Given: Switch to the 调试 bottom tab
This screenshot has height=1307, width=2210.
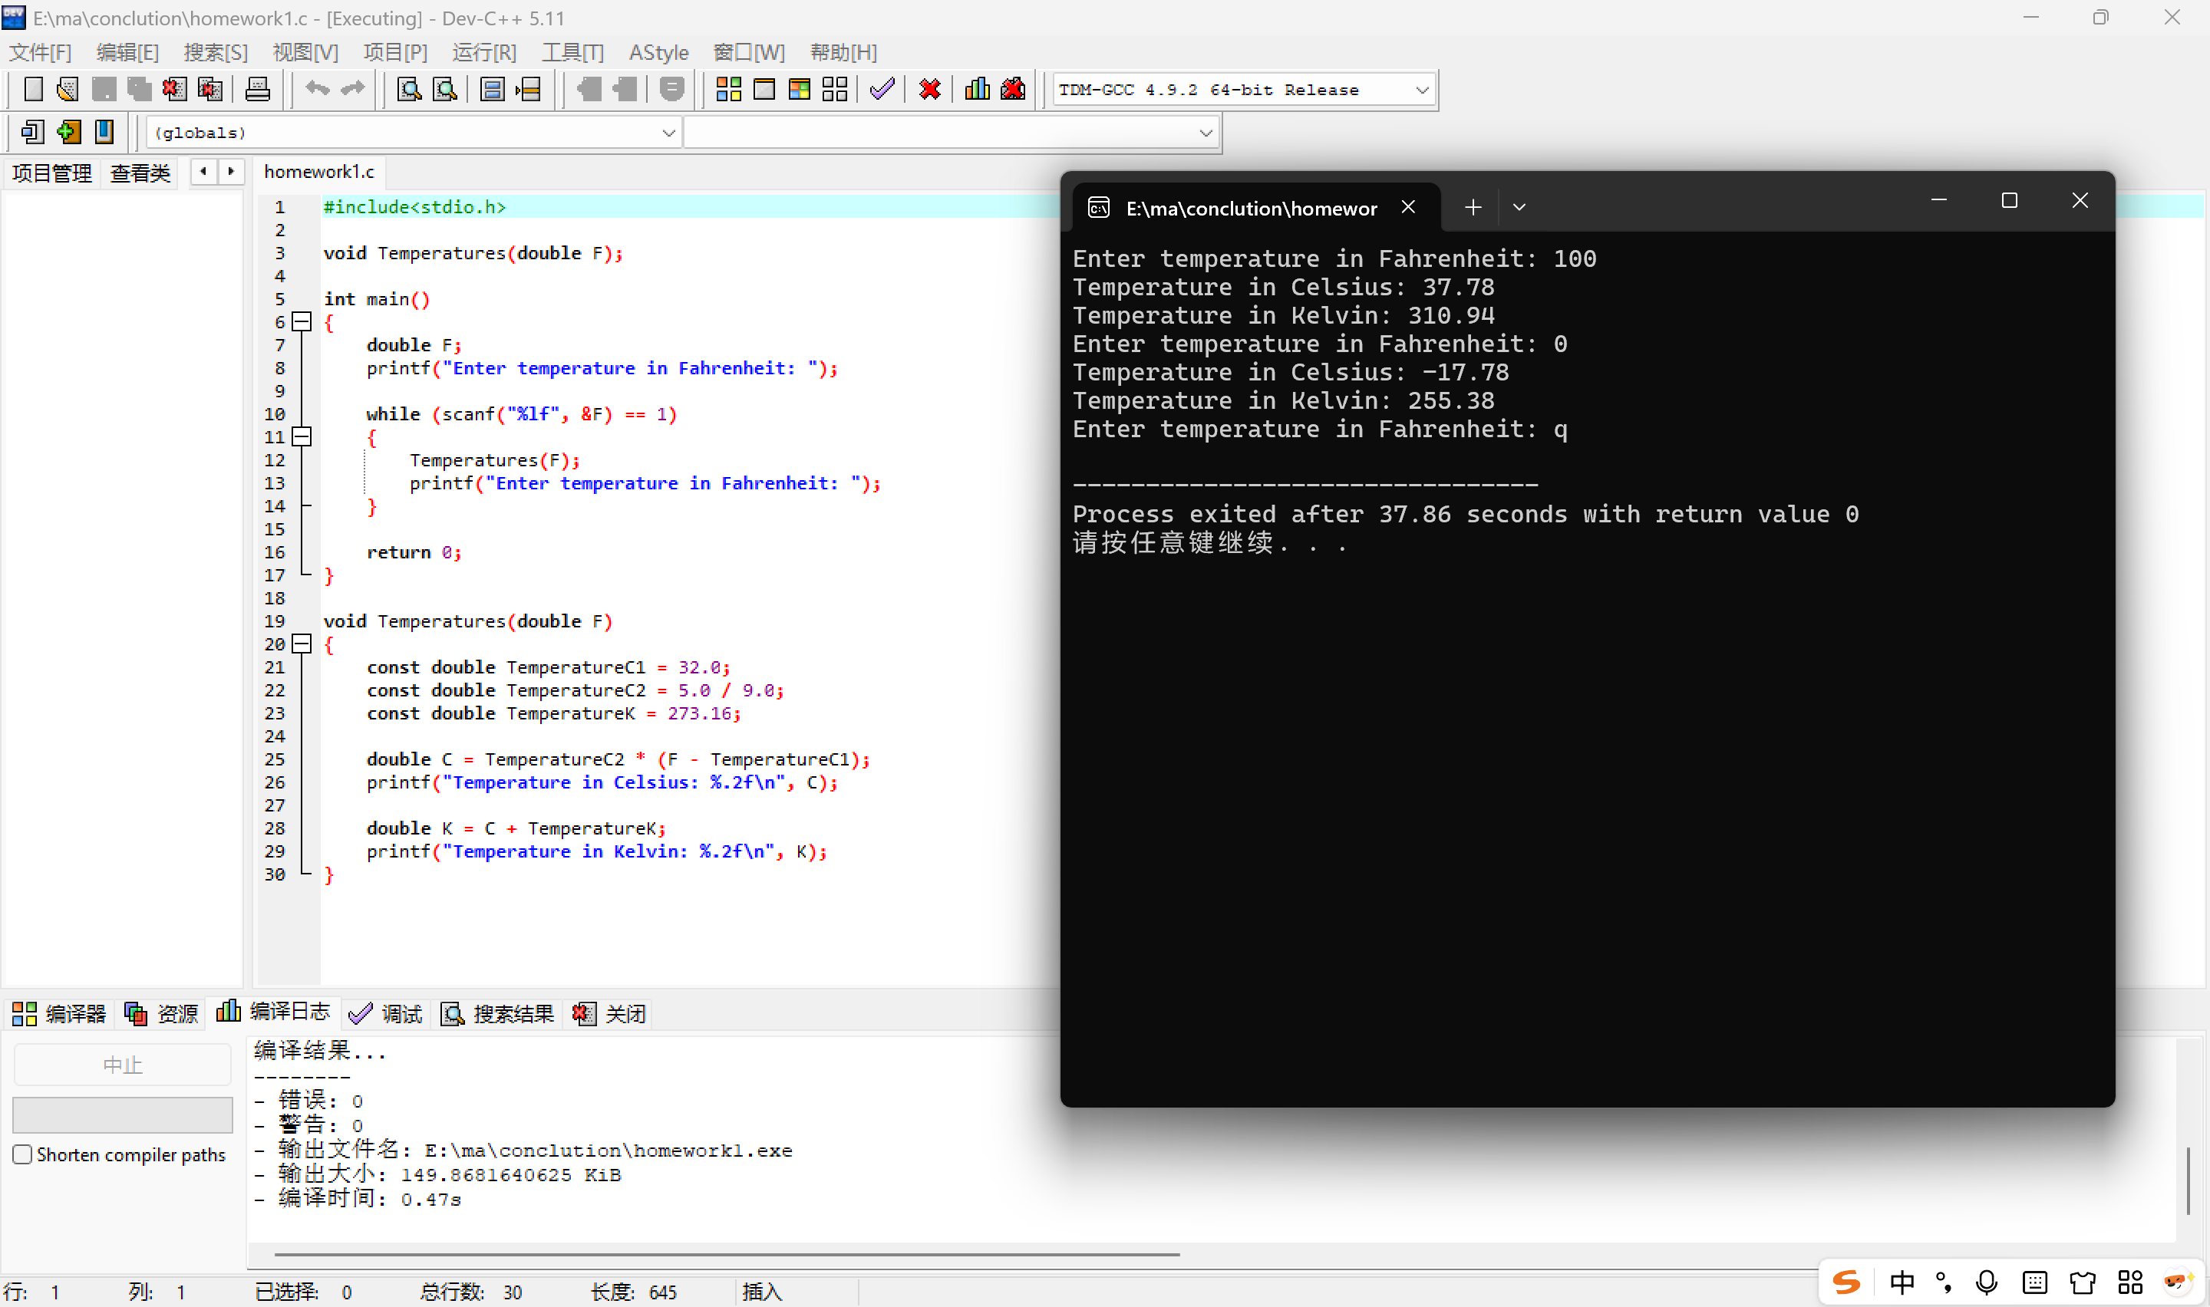Looking at the screenshot, I should click(386, 1014).
